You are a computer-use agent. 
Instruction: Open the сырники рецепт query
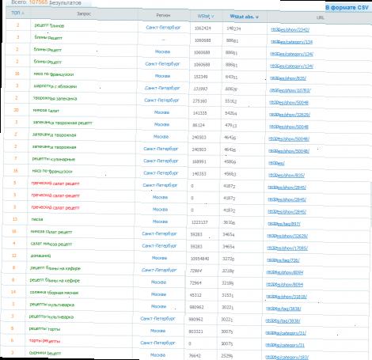coord(45,353)
